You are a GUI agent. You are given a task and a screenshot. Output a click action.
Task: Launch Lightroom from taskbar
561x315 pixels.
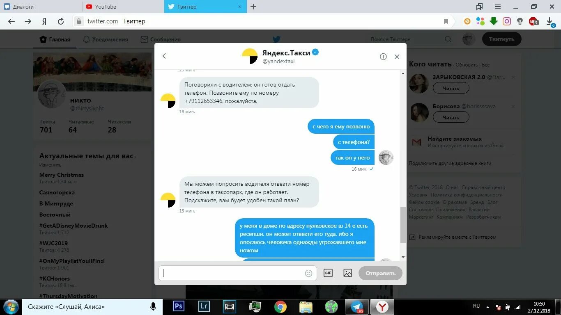tap(204, 306)
